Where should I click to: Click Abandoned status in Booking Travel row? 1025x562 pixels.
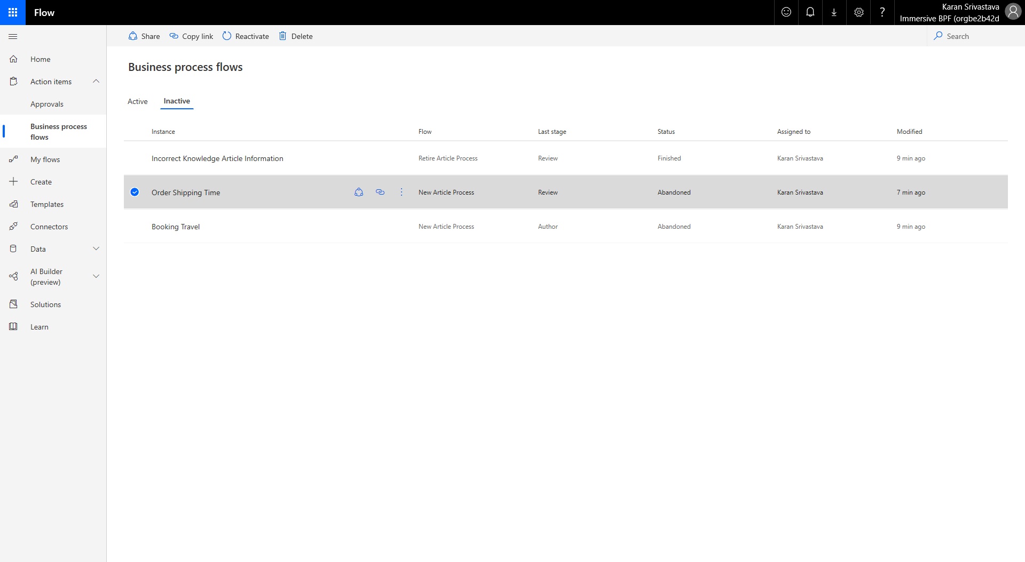pos(674,227)
